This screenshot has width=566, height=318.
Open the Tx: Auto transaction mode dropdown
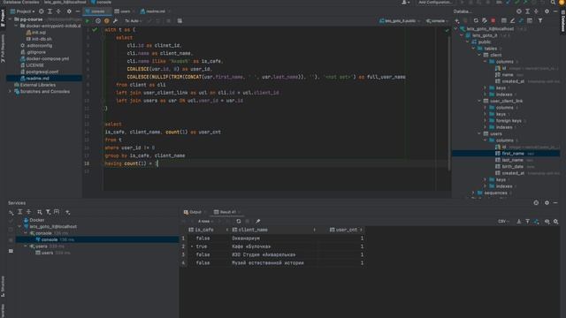(133, 21)
